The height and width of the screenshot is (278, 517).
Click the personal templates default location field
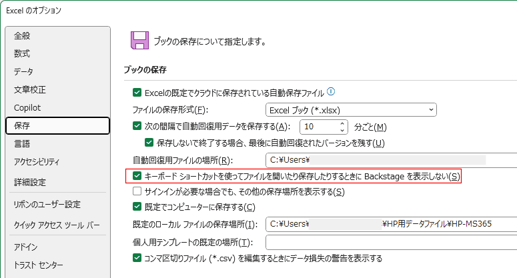pyautogui.click(x=391, y=241)
